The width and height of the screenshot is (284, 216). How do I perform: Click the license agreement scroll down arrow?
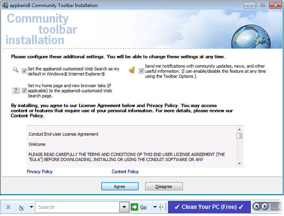[x=239, y=163]
